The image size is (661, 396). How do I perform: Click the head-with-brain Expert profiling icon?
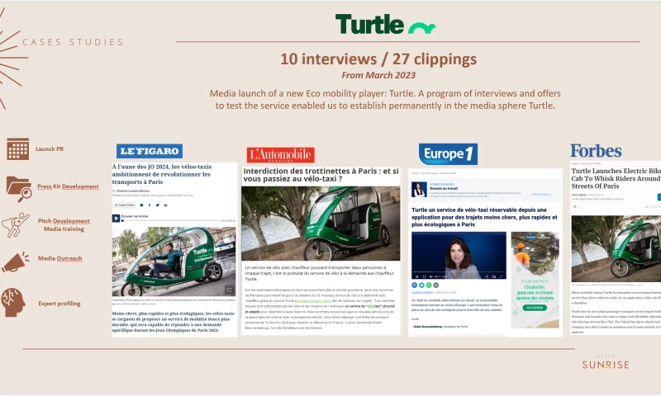(x=13, y=302)
